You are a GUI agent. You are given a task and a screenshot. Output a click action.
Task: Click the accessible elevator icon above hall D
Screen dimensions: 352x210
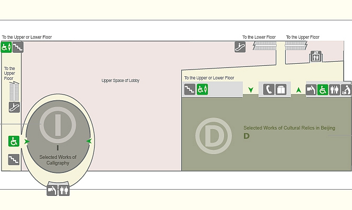point(202,89)
